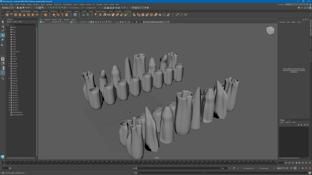
Task: Select the Select tool arrow
Action: coord(2,22)
